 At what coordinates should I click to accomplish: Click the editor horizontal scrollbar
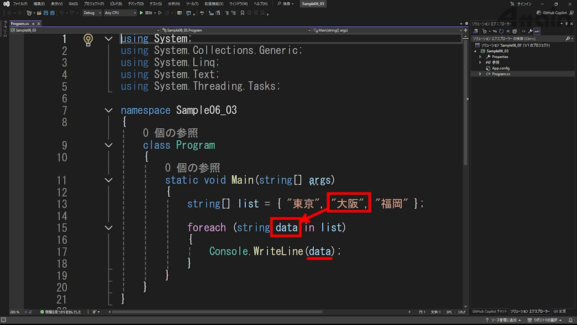(x=218, y=312)
